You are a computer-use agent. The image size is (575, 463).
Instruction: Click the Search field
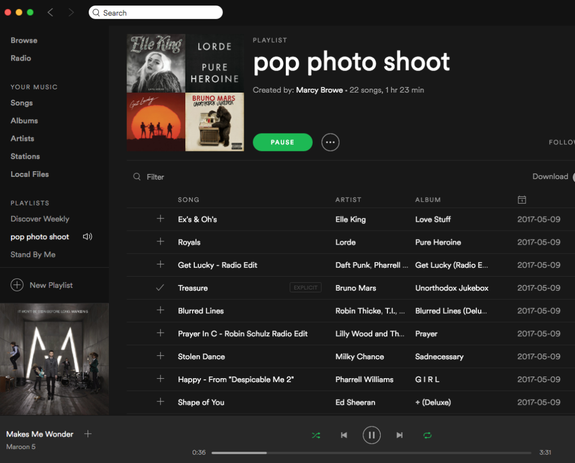point(156,12)
